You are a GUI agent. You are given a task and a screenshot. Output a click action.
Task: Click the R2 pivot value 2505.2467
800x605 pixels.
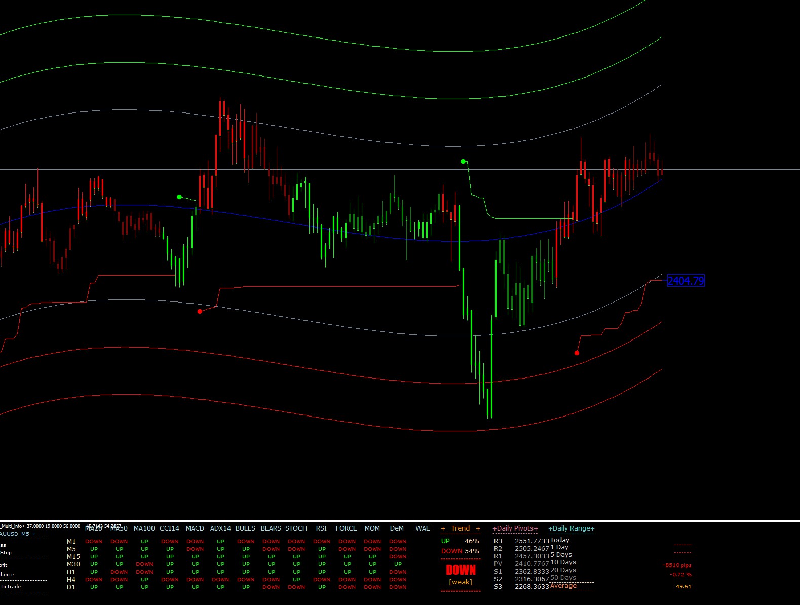coord(532,549)
